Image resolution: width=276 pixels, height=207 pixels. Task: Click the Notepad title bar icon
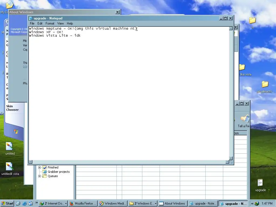point(31,18)
